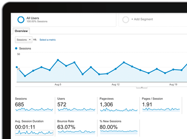Click the chart peak data point before Aug 5
The image size is (187, 139).
[x=58, y=60]
